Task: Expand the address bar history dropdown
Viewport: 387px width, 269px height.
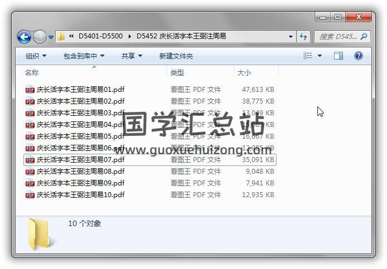Action: coord(291,37)
